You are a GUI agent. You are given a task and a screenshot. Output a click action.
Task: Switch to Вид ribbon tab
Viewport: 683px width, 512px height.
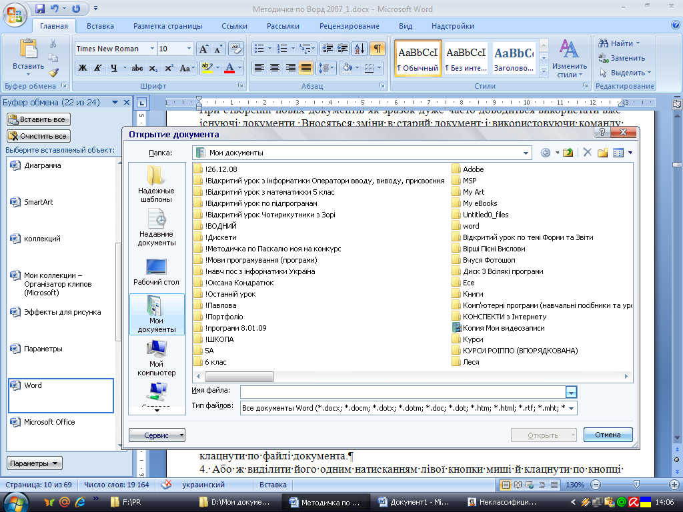[x=406, y=26]
